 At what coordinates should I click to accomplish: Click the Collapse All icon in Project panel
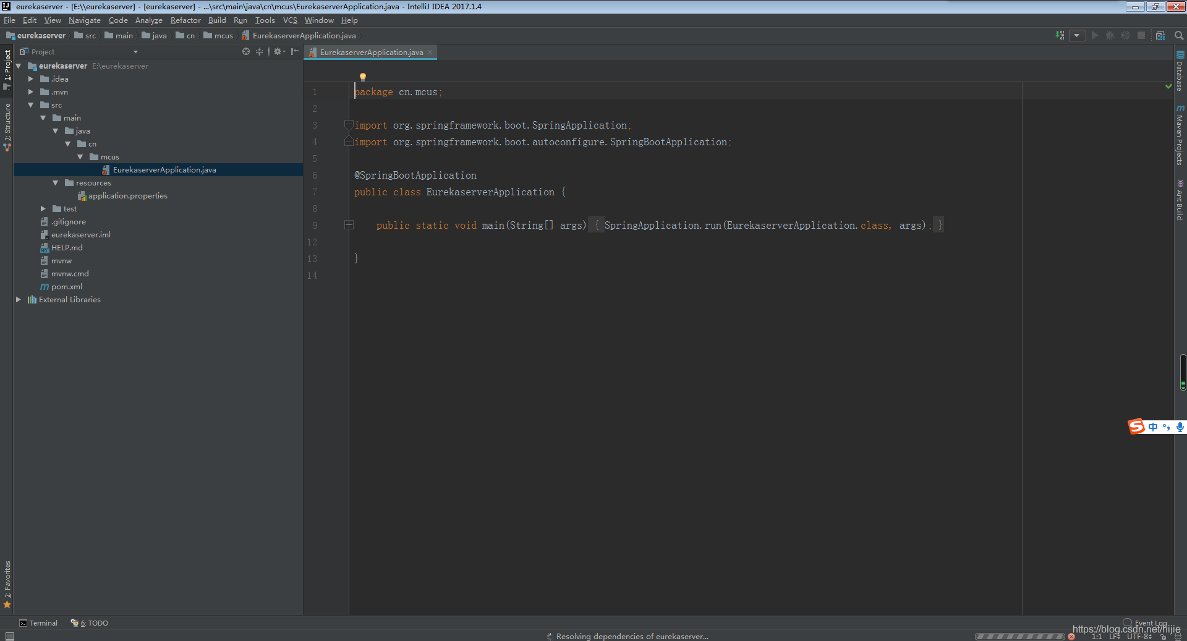tap(259, 51)
